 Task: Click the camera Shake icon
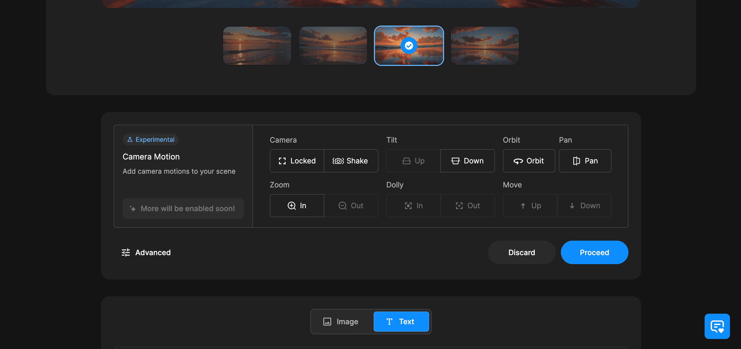point(338,161)
